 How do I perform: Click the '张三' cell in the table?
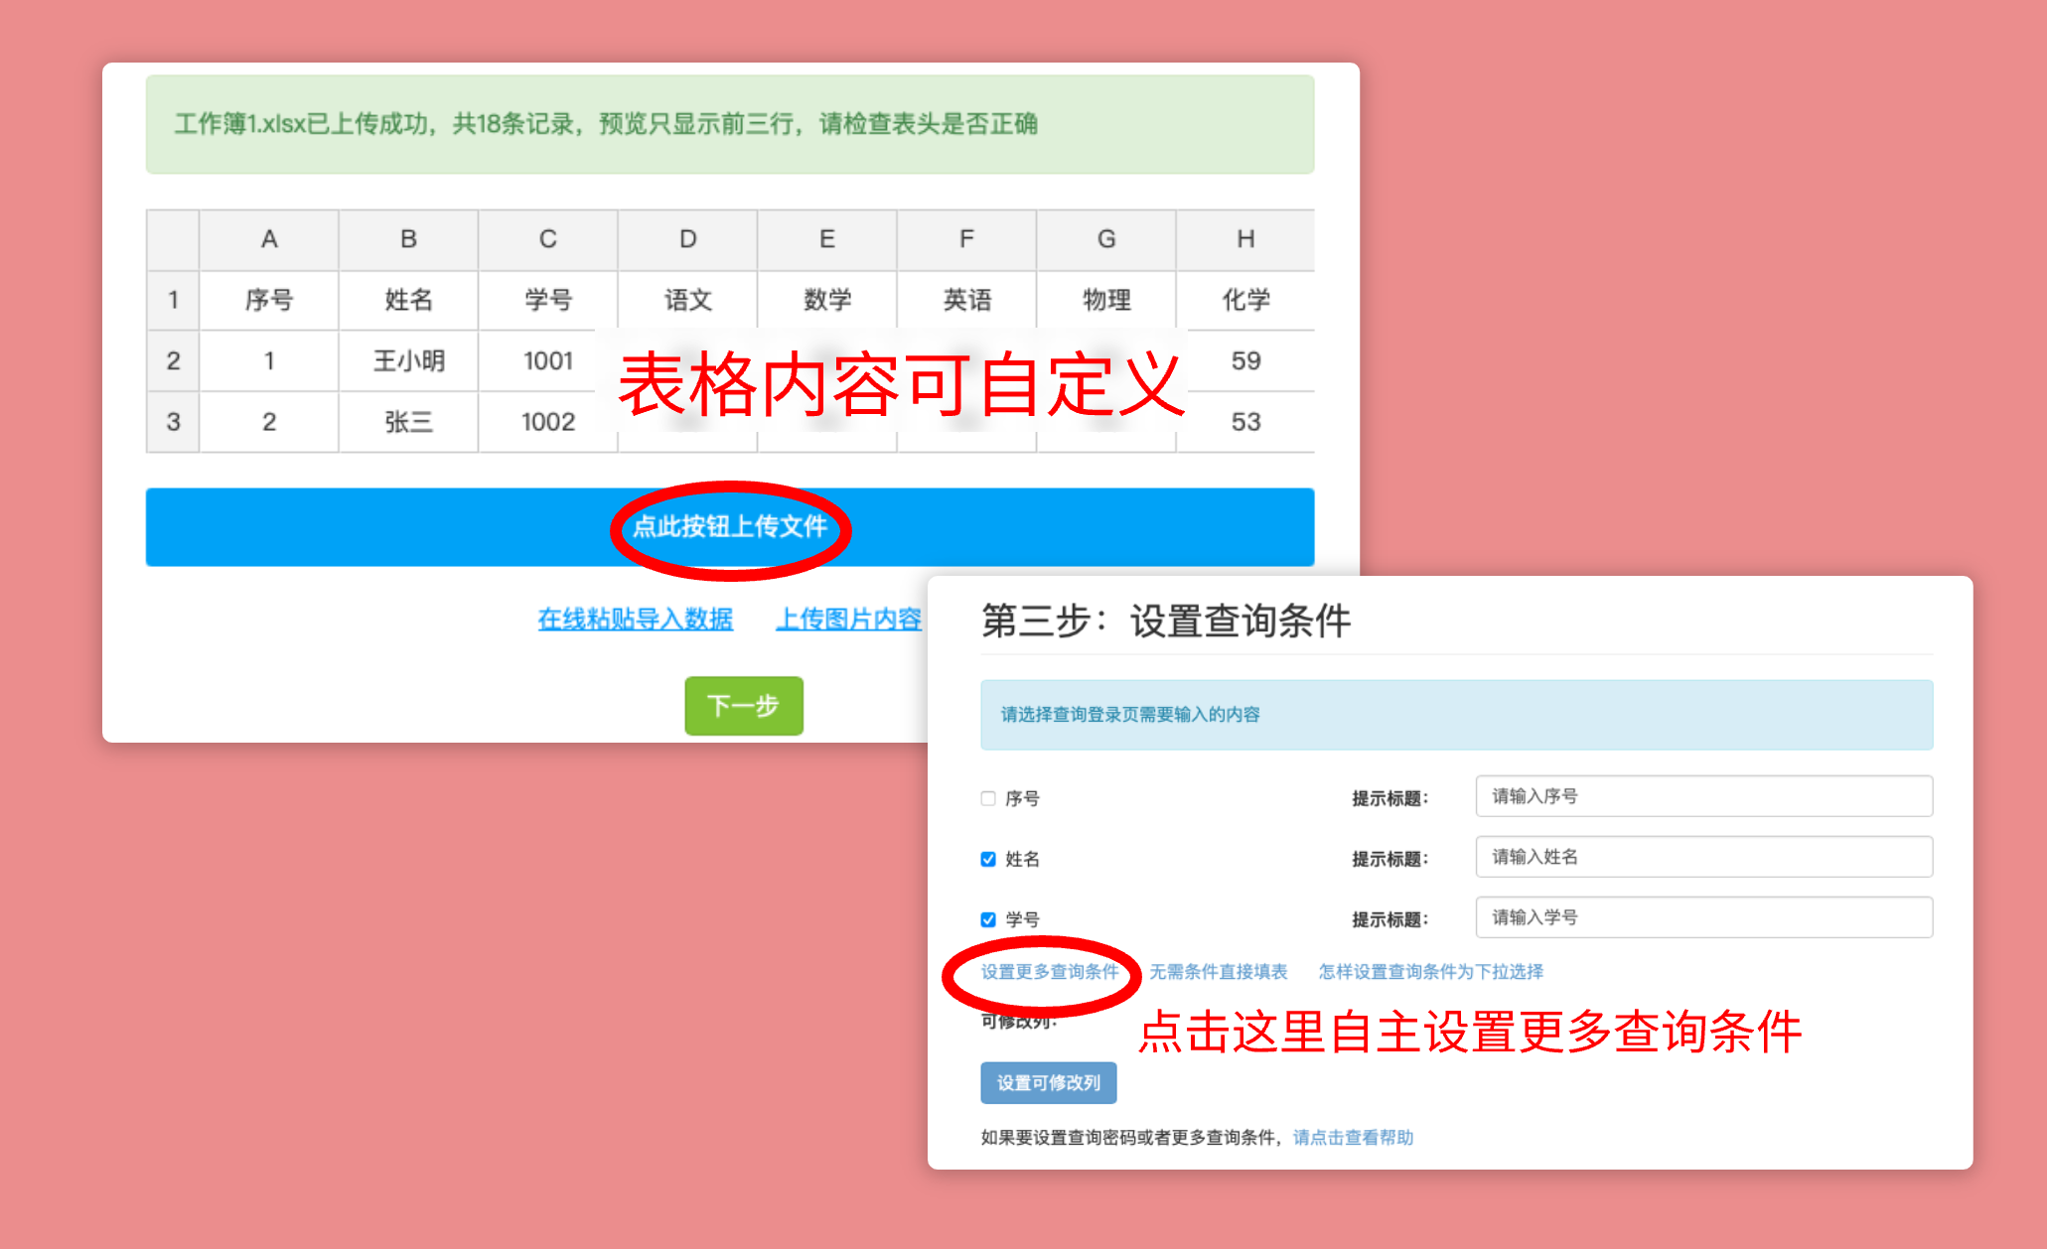[x=408, y=422]
